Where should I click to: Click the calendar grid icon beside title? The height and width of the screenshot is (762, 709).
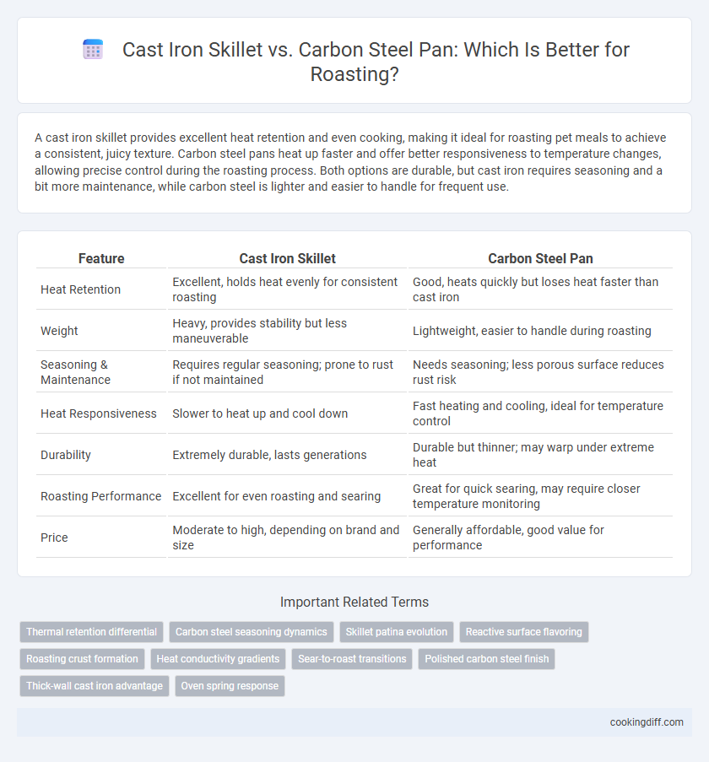click(x=93, y=50)
